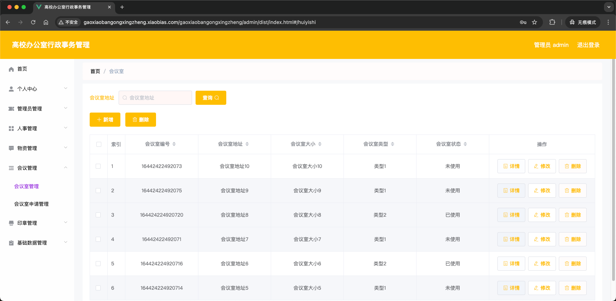The image size is (616, 301).
Task: Click the list icon beside 会议管理
Action: coord(11,168)
